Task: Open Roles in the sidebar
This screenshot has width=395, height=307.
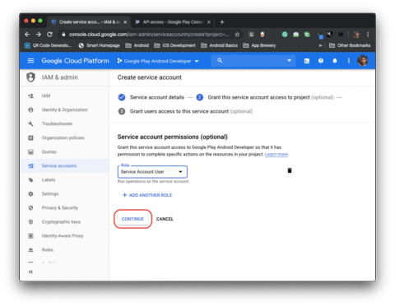Action: coord(48,249)
